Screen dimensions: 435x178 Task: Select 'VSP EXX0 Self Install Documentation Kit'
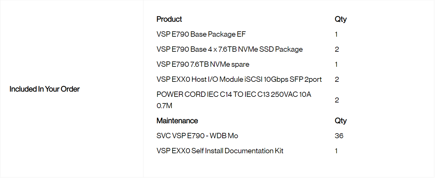pyautogui.click(x=220, y=151)
